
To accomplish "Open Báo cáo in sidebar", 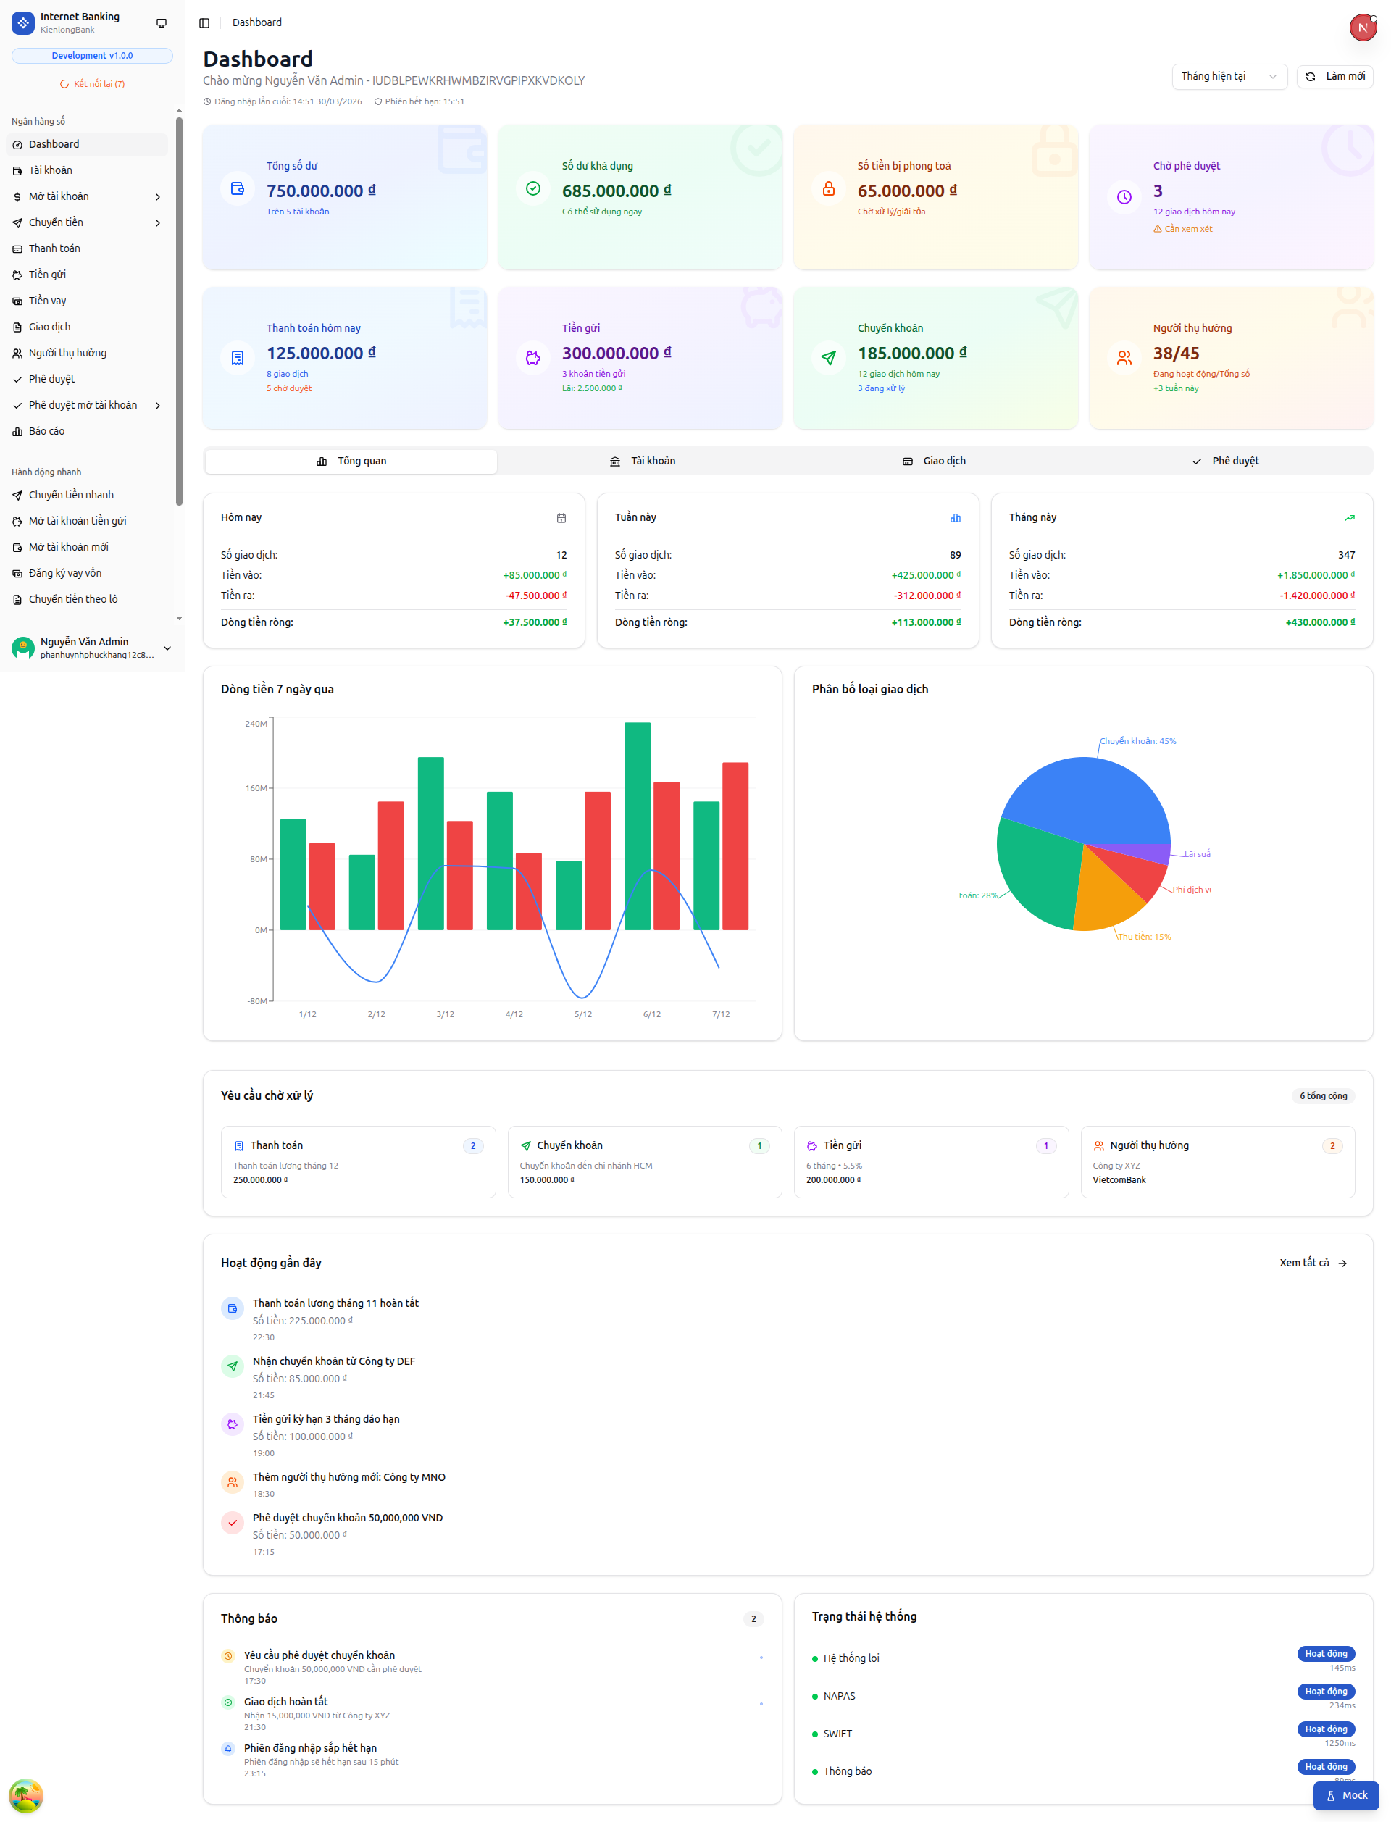I will click(87, 431).
